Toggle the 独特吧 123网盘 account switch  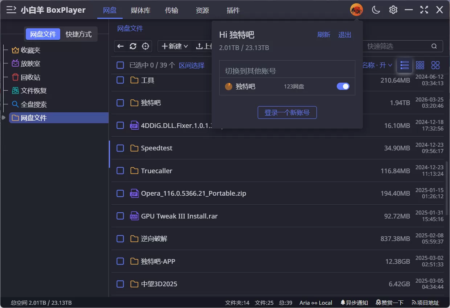[343, 86]
